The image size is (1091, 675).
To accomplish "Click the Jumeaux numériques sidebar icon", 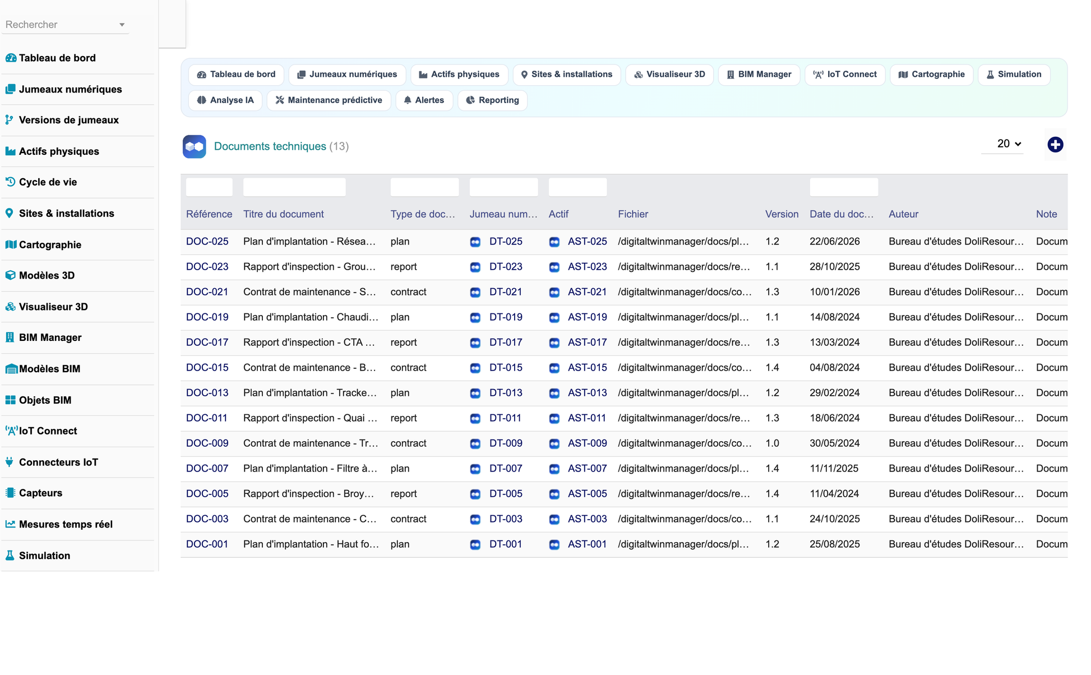I will tap(11, 89).
